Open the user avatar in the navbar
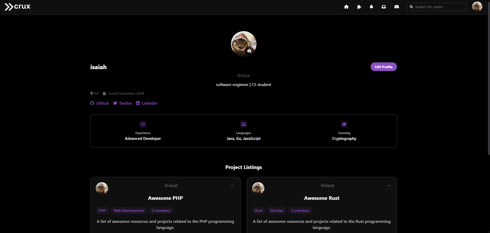Viewport: 490px width, 233px height. pyautogui.click(x=477, y=7)
